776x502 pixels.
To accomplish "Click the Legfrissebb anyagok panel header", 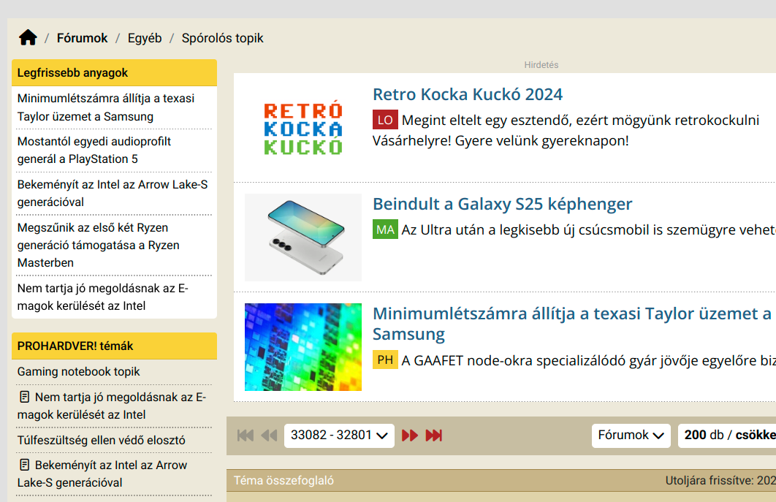I will point(114,73).
